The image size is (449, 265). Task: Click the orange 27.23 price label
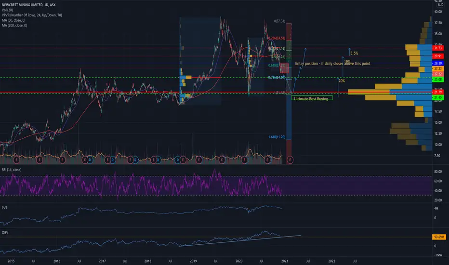(438, 69)
